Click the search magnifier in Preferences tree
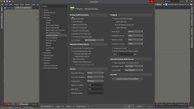The height and width of the screenshot is (109, 194). [x=42, y=6]
